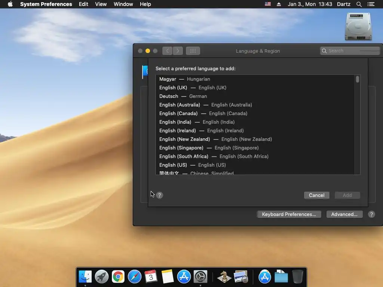Screen dimensions: 383x287
Task: Click help button in language sheet
Action: [159, 195]
